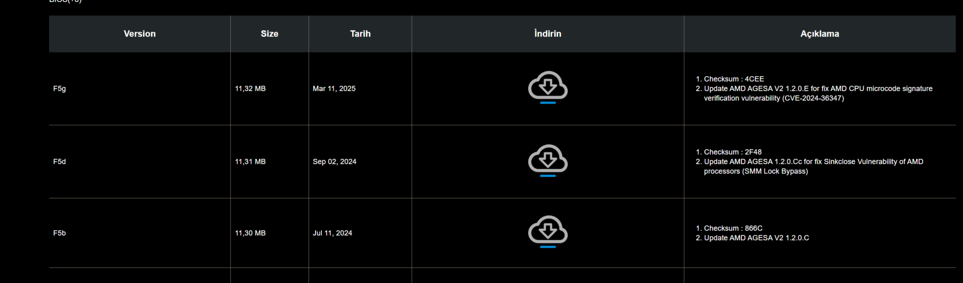Image resolution: width=963 pixels, height=283 pixels.
Task: Click the İndirin column header
Action: [548, 34]
